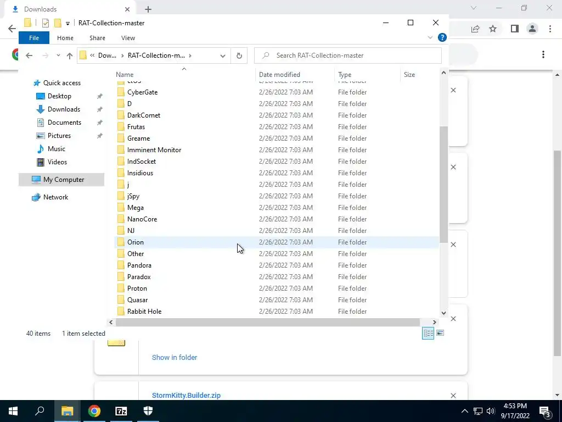
Task: Switch to Details view layout
Action: pos(428,333)
